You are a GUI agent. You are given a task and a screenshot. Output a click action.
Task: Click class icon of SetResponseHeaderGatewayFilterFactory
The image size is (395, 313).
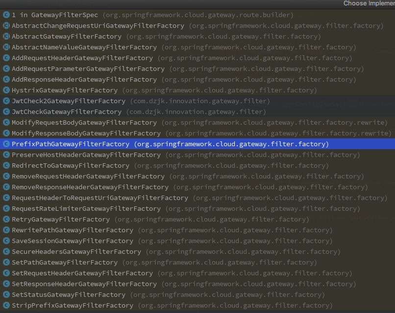point(6,284)
